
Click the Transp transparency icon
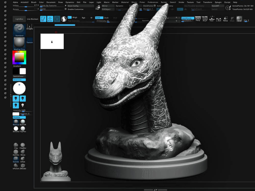point(225,19)
